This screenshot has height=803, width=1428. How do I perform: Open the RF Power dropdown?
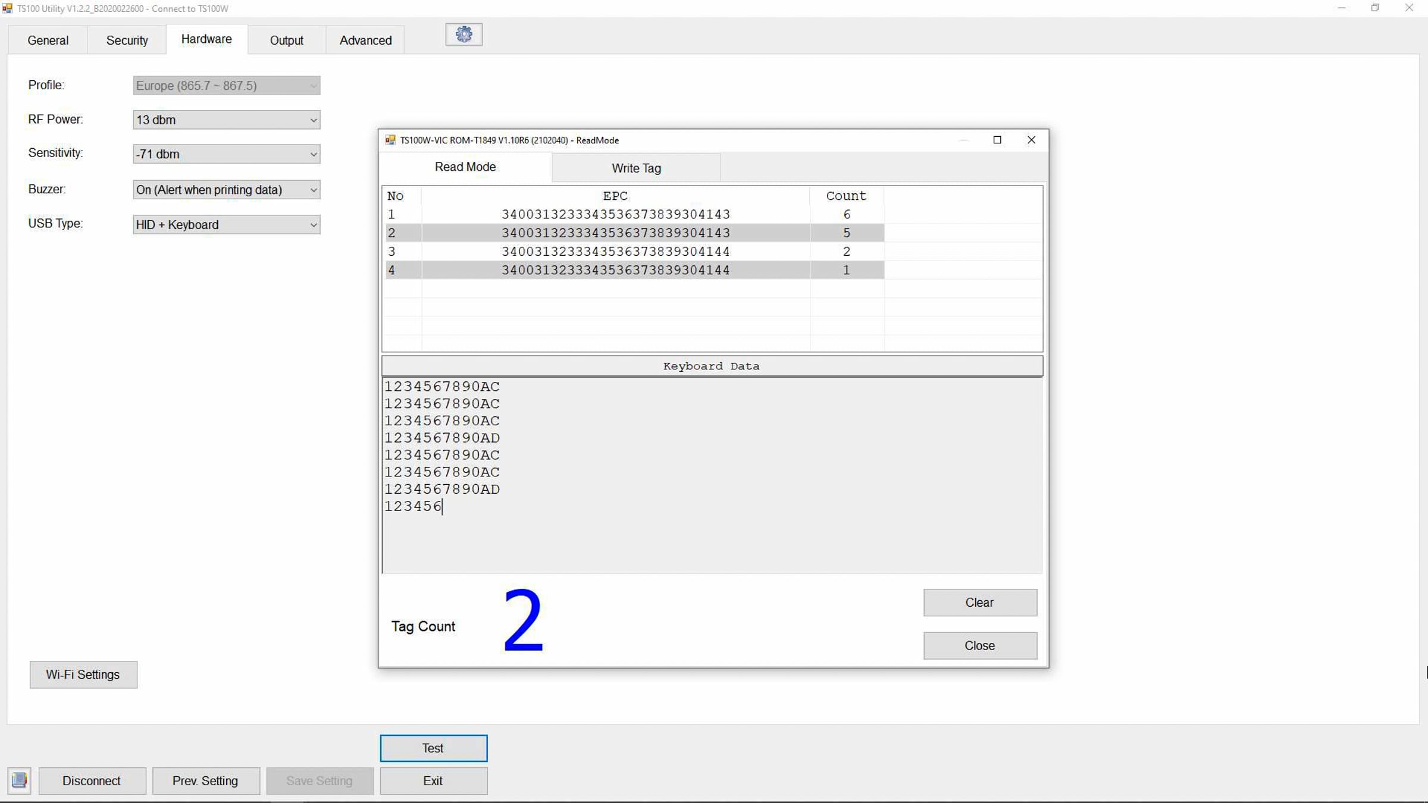[x=227, y=120]
